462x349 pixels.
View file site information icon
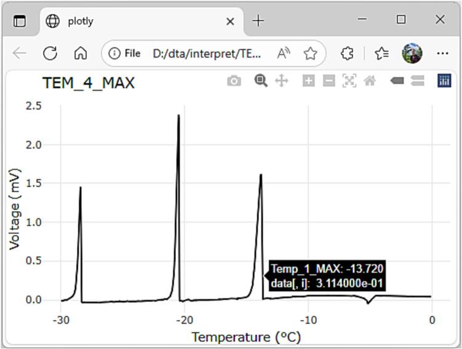[114, 54]
